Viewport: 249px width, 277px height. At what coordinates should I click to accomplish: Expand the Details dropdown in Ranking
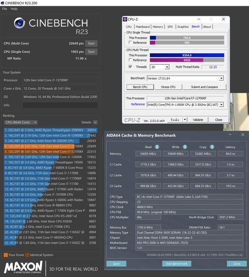point(95,122)
